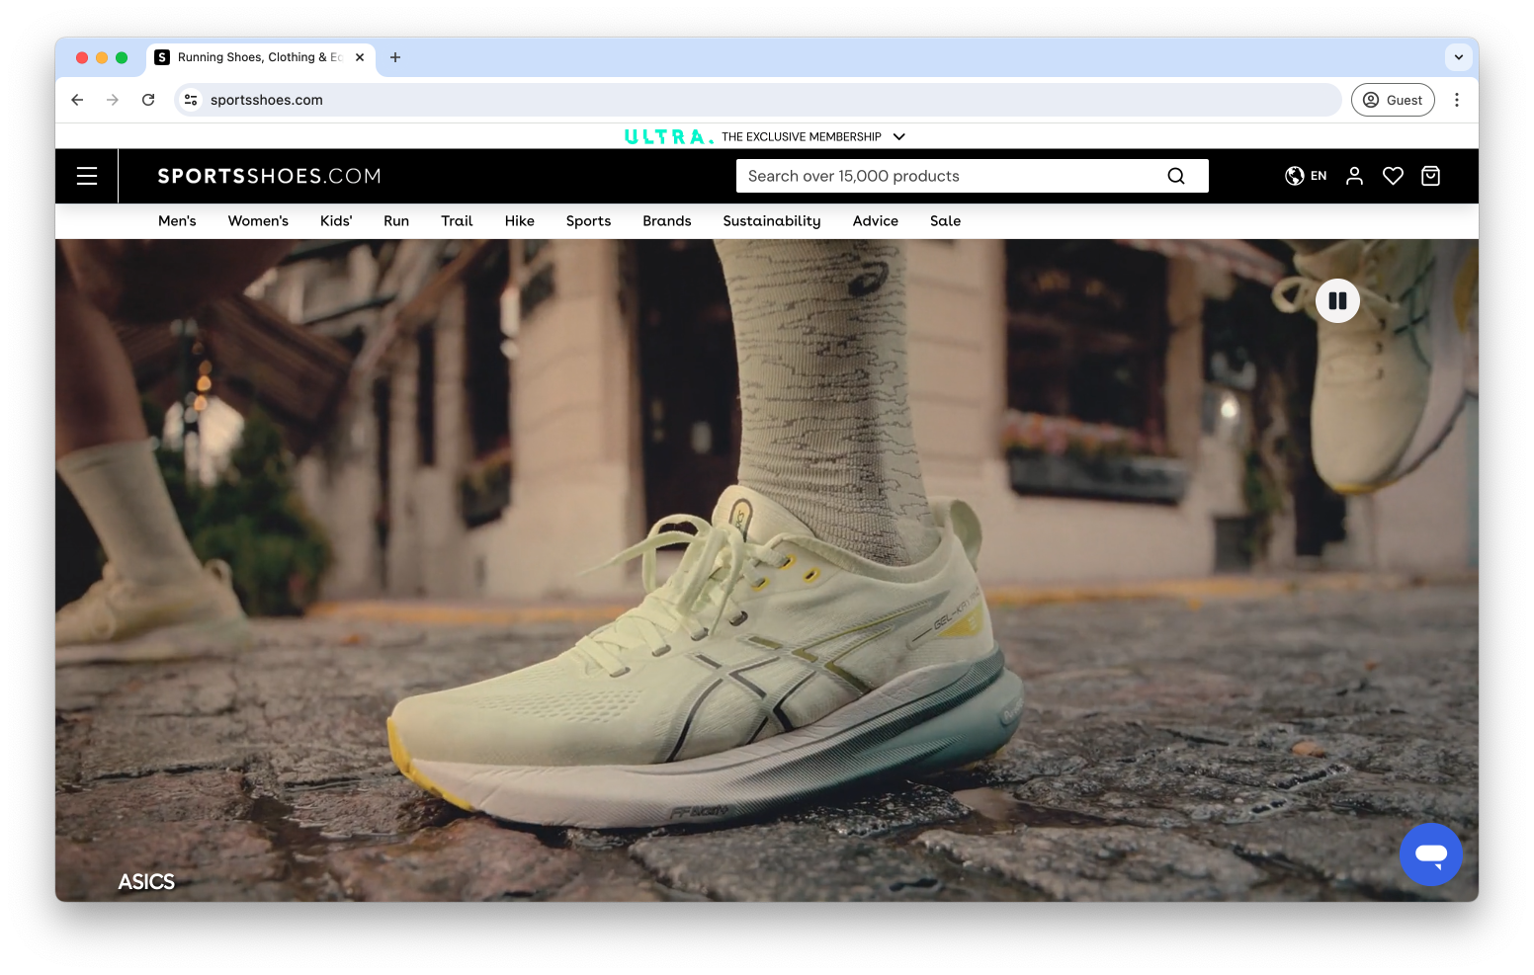The width and height of the screenshot is (1534, 975).
Task: Open the Run category
Action: 396,221
